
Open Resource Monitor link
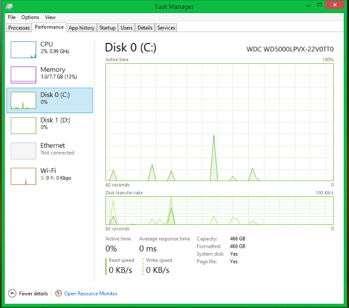[x=91, y=293]
